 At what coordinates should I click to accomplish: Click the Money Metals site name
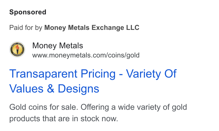tap(58, 45)
